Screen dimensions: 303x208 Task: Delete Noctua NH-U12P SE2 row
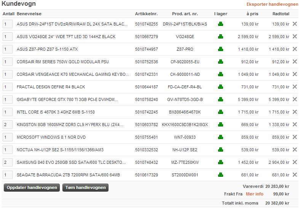[295, 149]
